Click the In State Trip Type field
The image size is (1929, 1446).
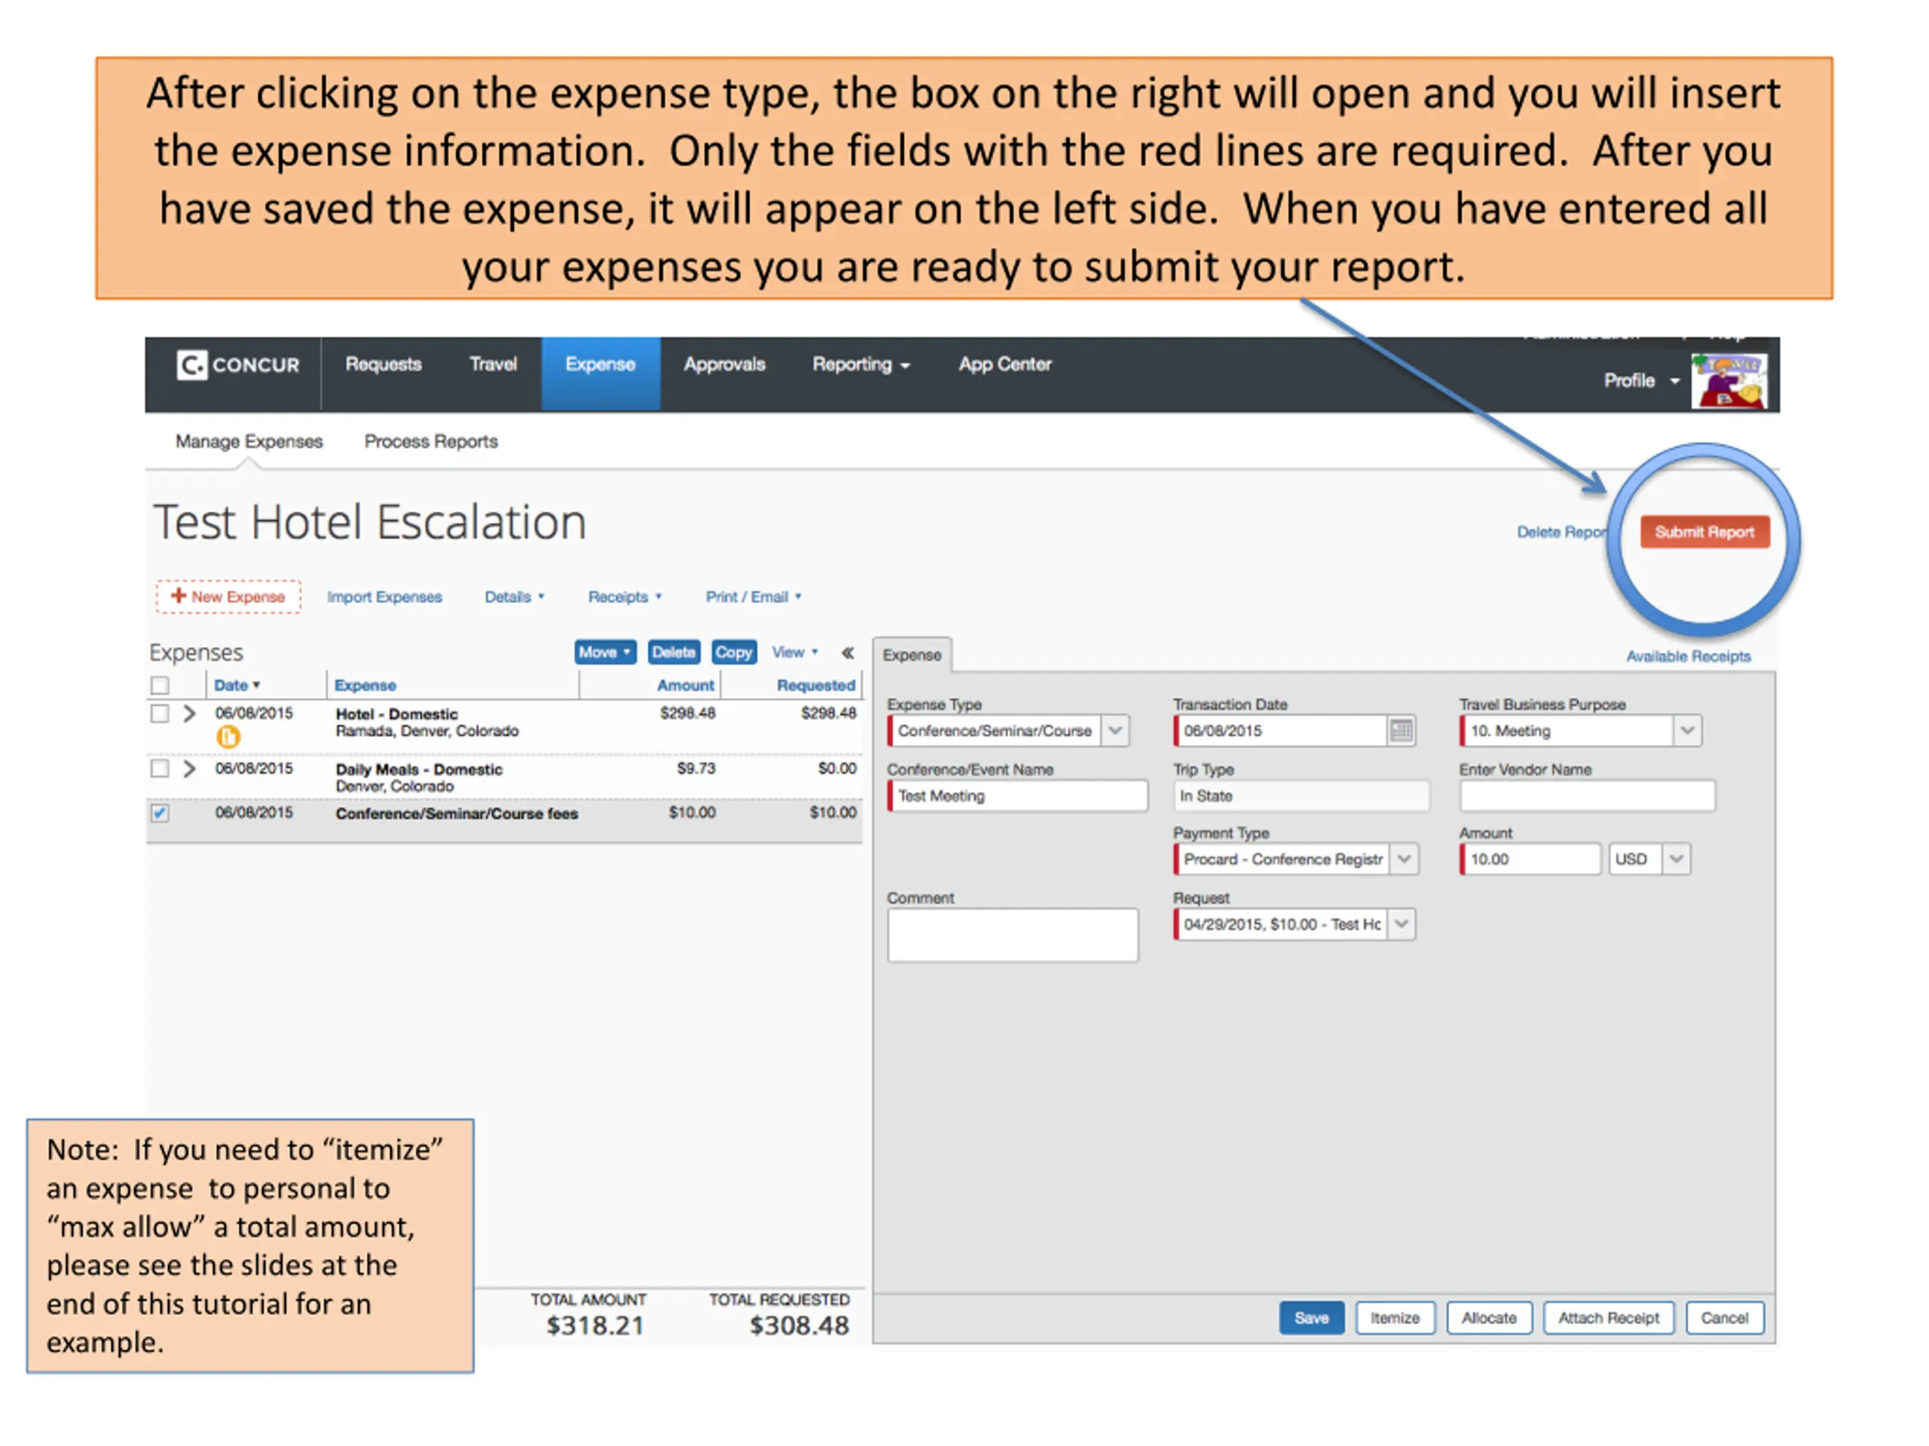pyautogui.click(x=1301, y=796)
